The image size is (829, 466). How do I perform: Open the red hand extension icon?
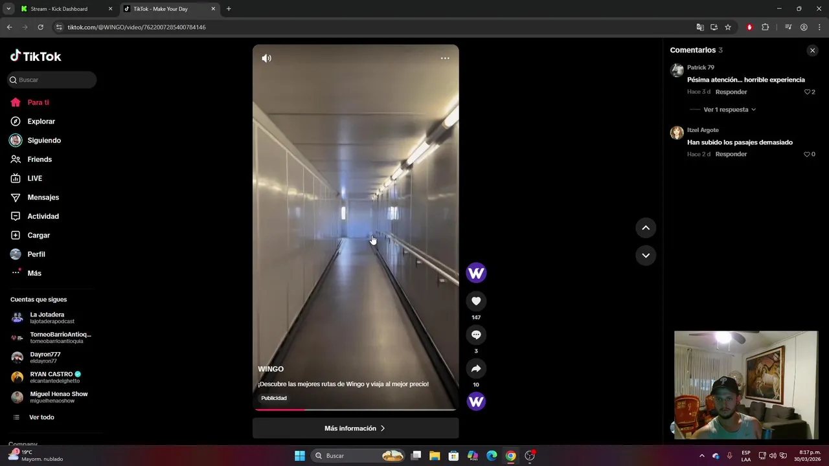749,27
